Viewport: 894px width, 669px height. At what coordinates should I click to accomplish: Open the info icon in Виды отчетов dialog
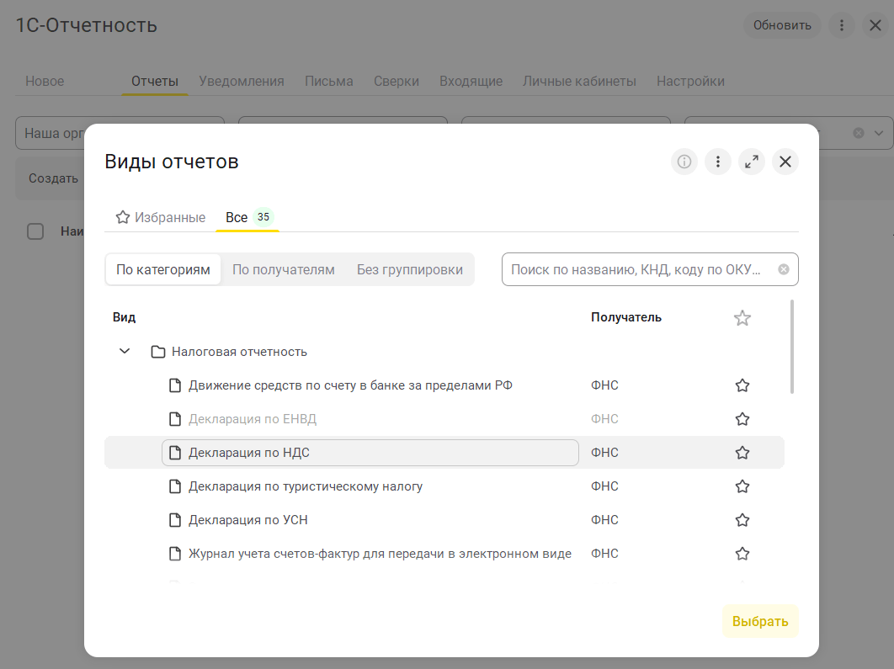(684, 162)
